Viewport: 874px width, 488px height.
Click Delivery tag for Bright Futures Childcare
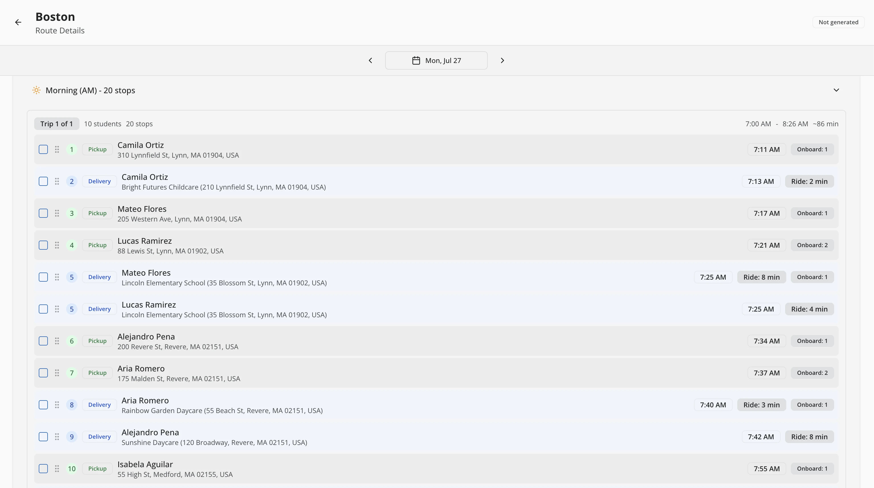(99, 181)
